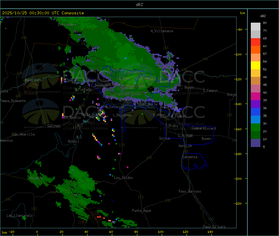The height and width of the screenshot is (236, 279).
Task: Select the 'Aero_GA' airport label
Action: pos(185,146)
